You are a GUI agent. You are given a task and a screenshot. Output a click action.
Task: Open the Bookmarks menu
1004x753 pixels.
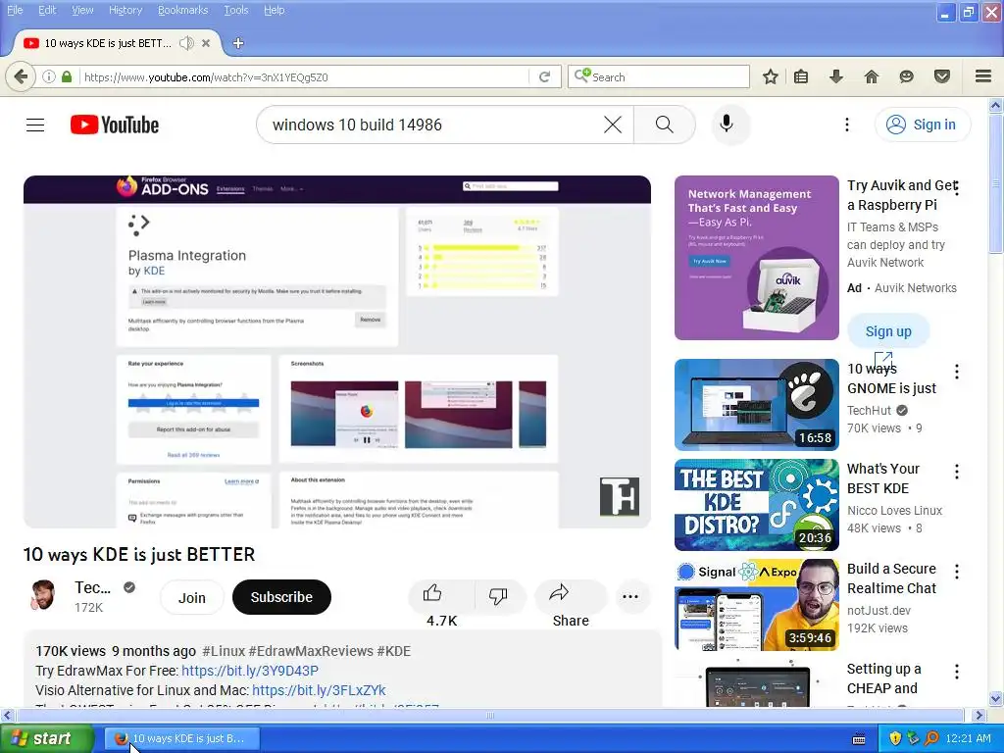pyautogui.click(x=183, y=10)
